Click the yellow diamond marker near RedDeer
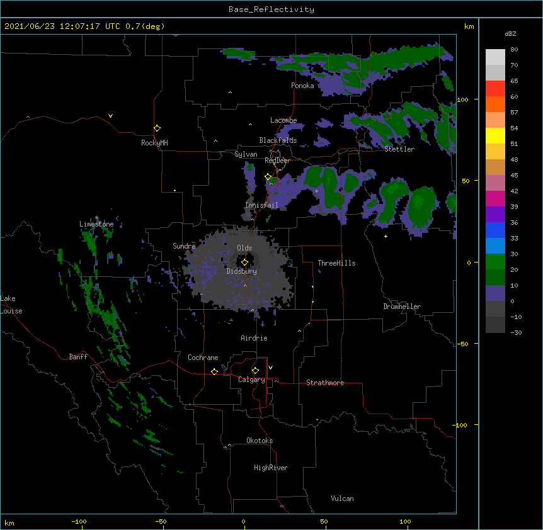The image size is (543, 530). (x=268, y=177)
